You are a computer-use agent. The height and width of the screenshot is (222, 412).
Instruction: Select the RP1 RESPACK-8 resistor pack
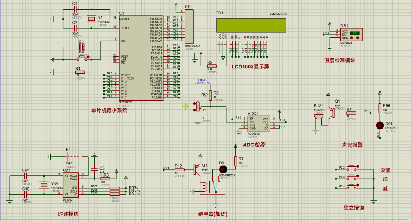[189, 27]
